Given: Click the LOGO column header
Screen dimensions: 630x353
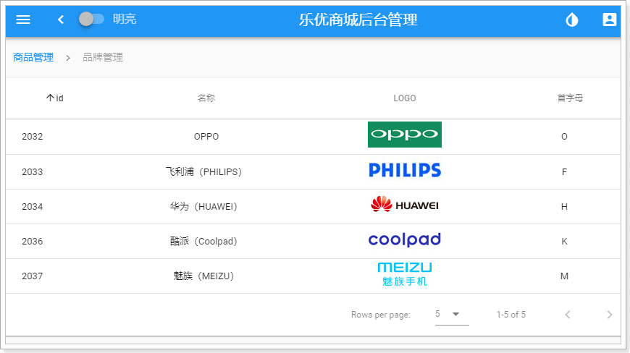Looking at the screenshot, I should (x=405, y=98).
